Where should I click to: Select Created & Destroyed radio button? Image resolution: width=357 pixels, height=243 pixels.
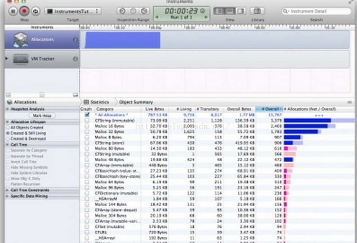pyautogui.click(x=8, y=139)
